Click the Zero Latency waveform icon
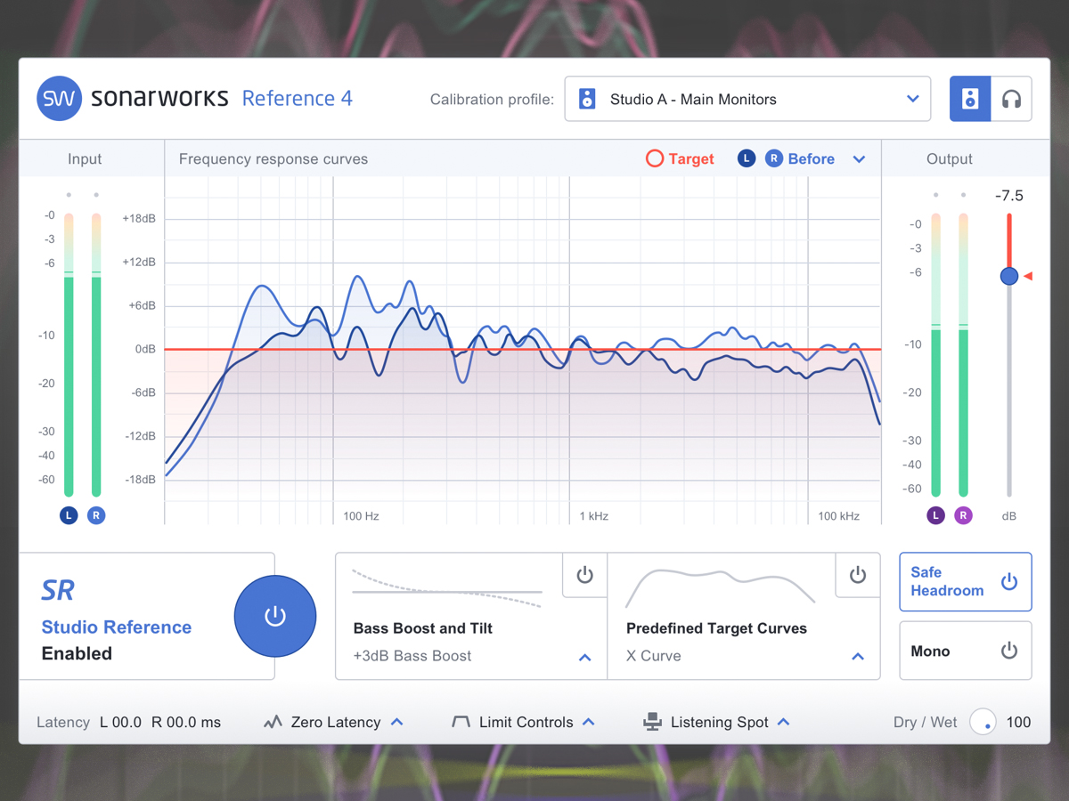 [273, 722]
